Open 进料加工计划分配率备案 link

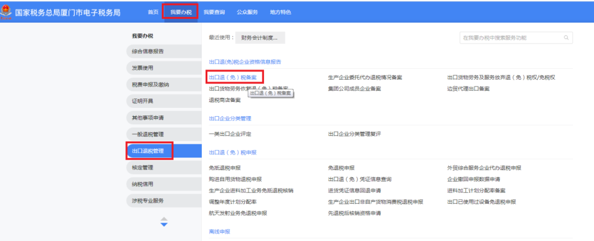[476, 190]
